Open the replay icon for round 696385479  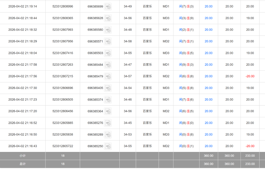pyautogui.click(x=108, y=76)
